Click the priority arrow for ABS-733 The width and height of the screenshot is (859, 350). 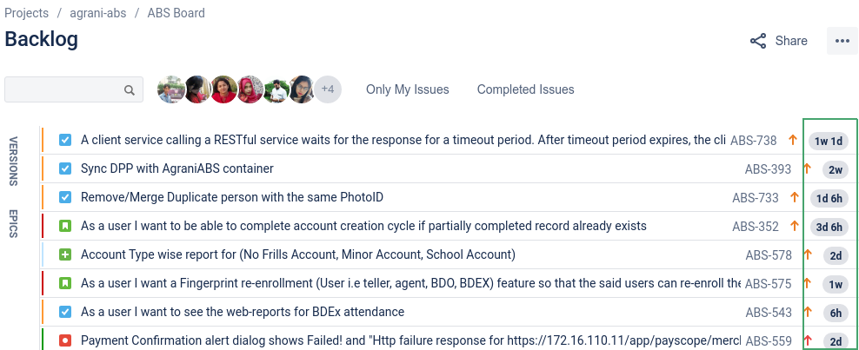tap(795, 197)
